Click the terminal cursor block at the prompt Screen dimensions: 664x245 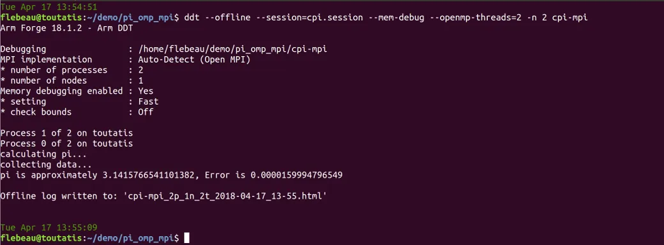click(186, 238)
